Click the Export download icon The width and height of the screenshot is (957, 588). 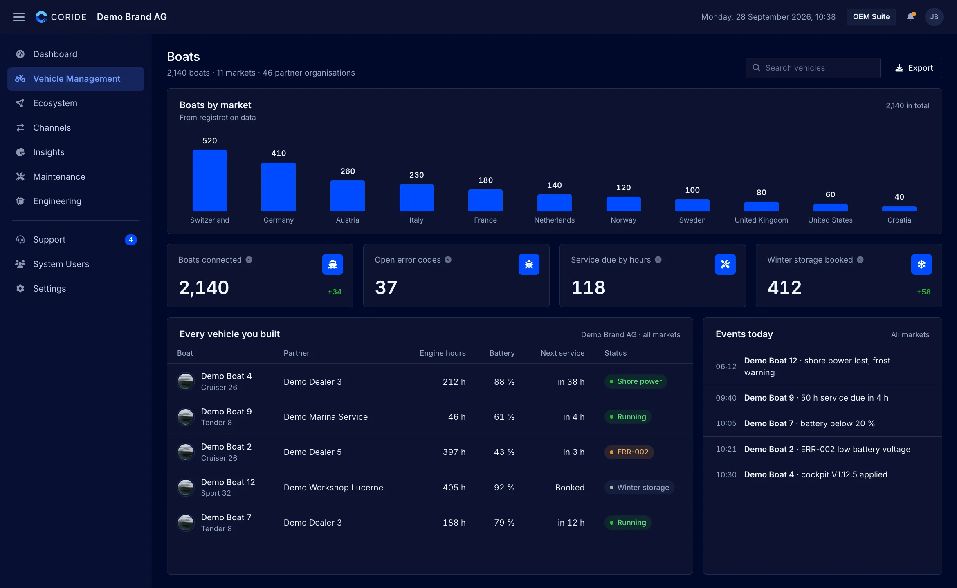click(899, 68)
